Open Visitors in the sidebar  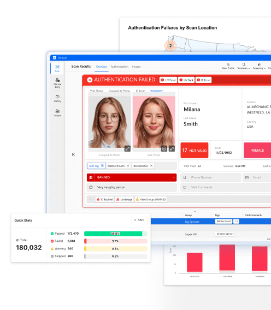tap(57, 112)
